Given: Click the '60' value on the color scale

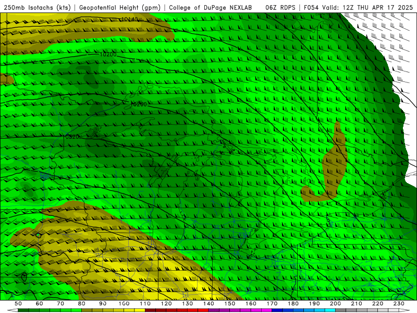Looking at the screenshot, I should coord(39,304).
